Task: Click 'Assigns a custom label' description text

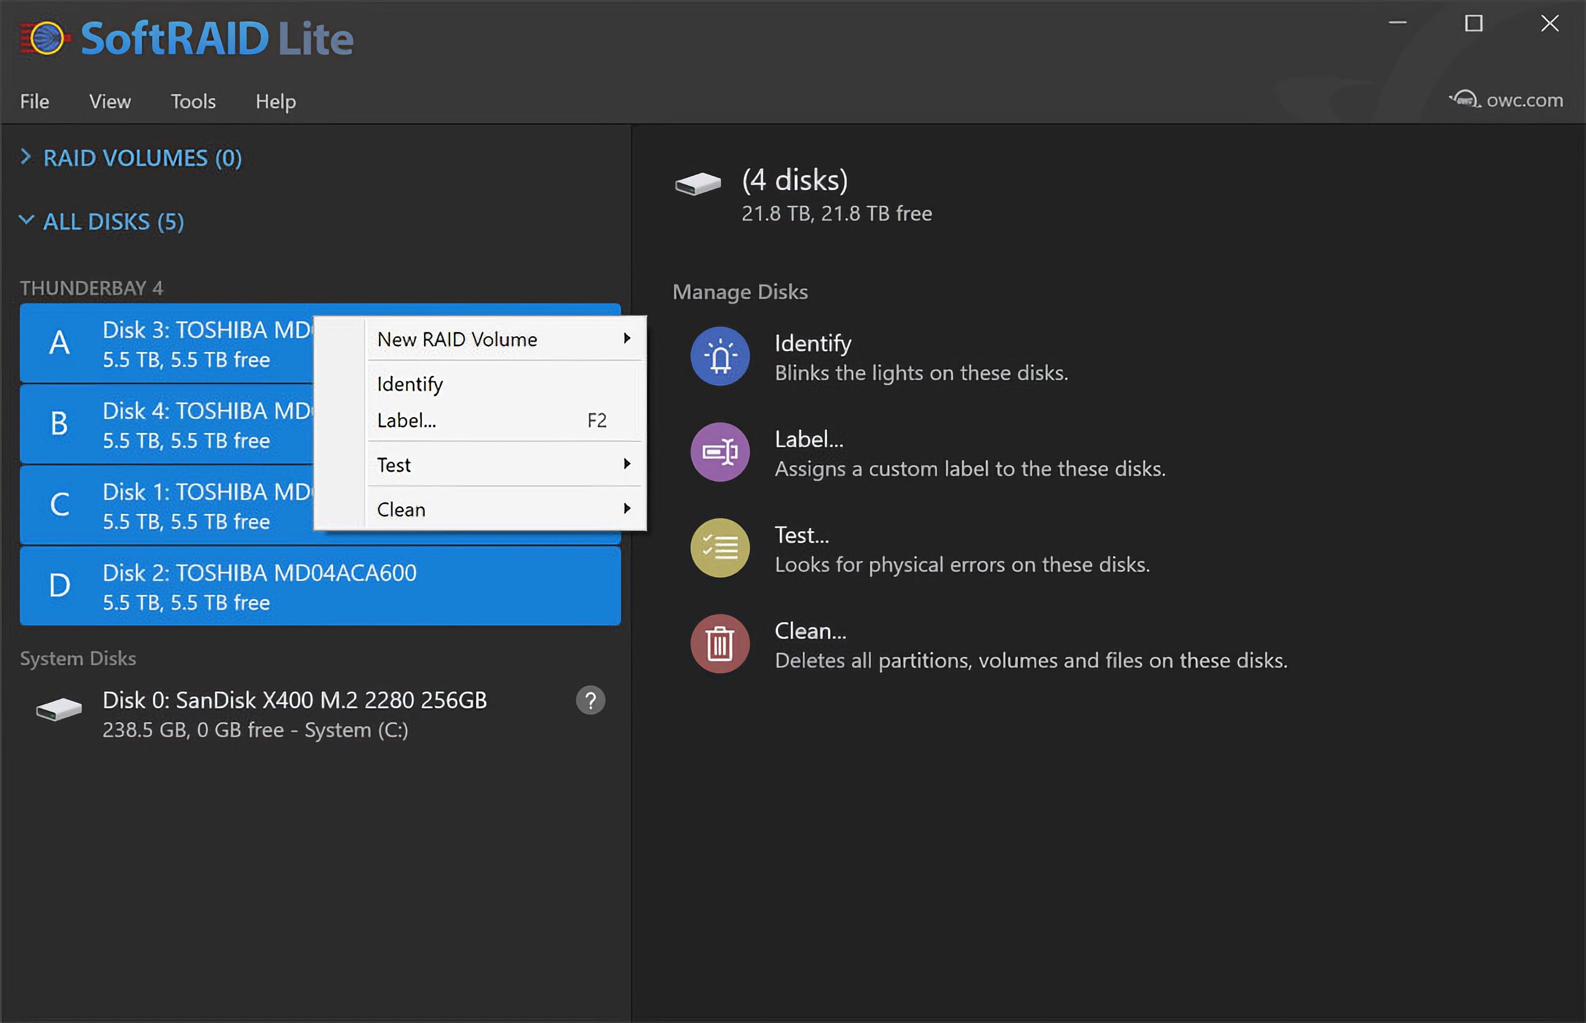Action: 970,469
